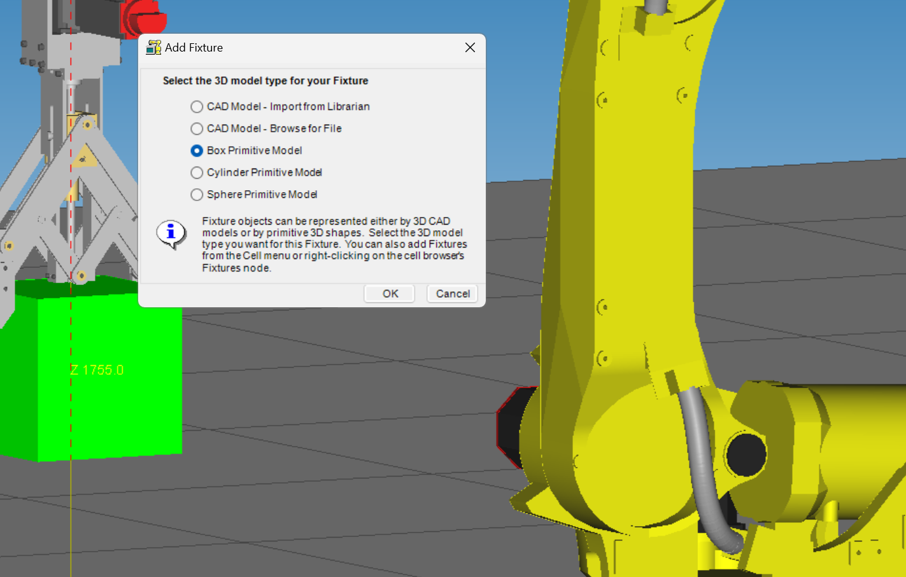Click the yellow robot arm in viewport
Viewport: 906px width, 577px height.
643,254
